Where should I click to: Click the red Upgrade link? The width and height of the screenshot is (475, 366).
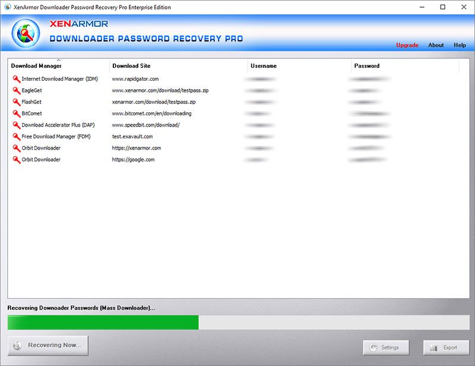coord(407,45)
